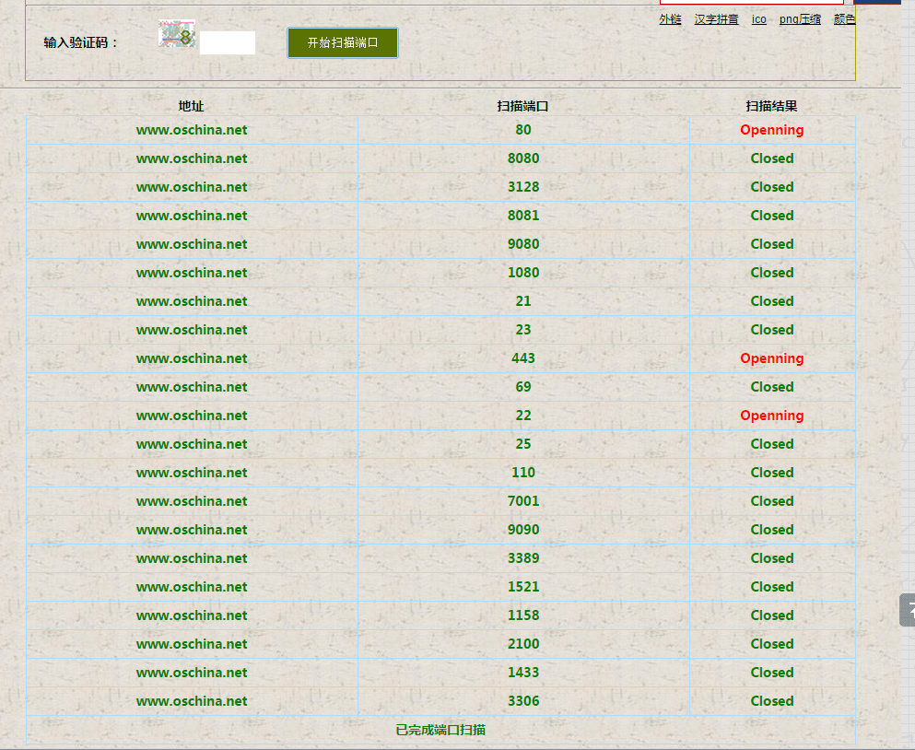This screenshot has height=750, width=915.
Task: Select the 扫描端口 column header
Action: (522, 106)
